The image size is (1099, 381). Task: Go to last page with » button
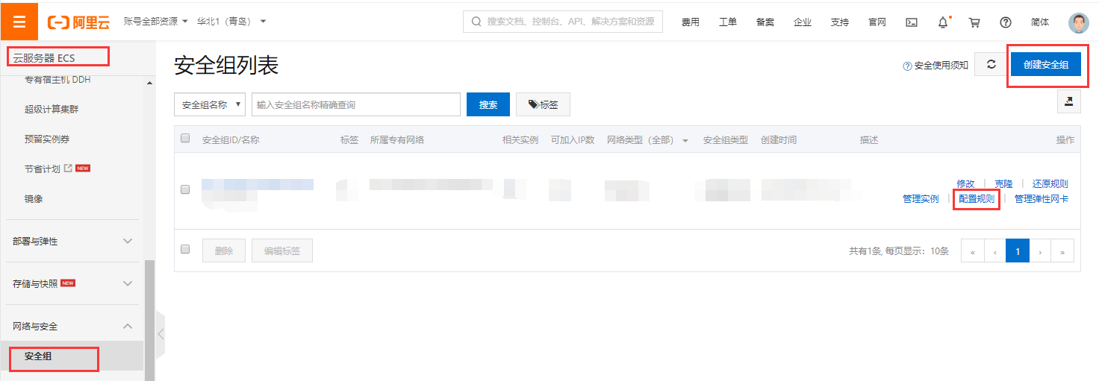[1062, 251]
